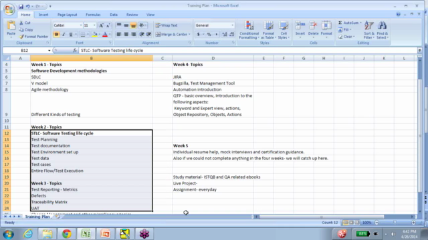Align text left
The image size is (428, 240).
pos(119,34)
